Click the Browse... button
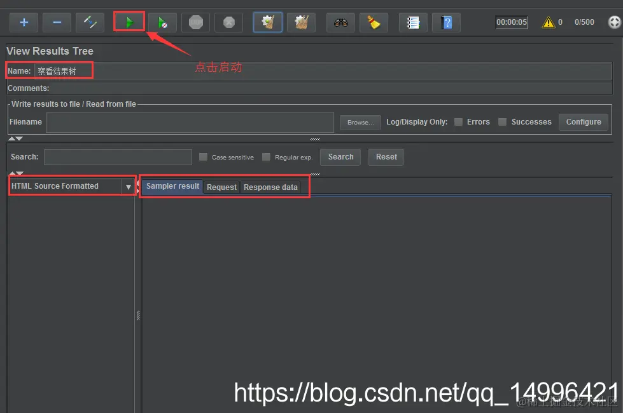 (x=360, y=123)
